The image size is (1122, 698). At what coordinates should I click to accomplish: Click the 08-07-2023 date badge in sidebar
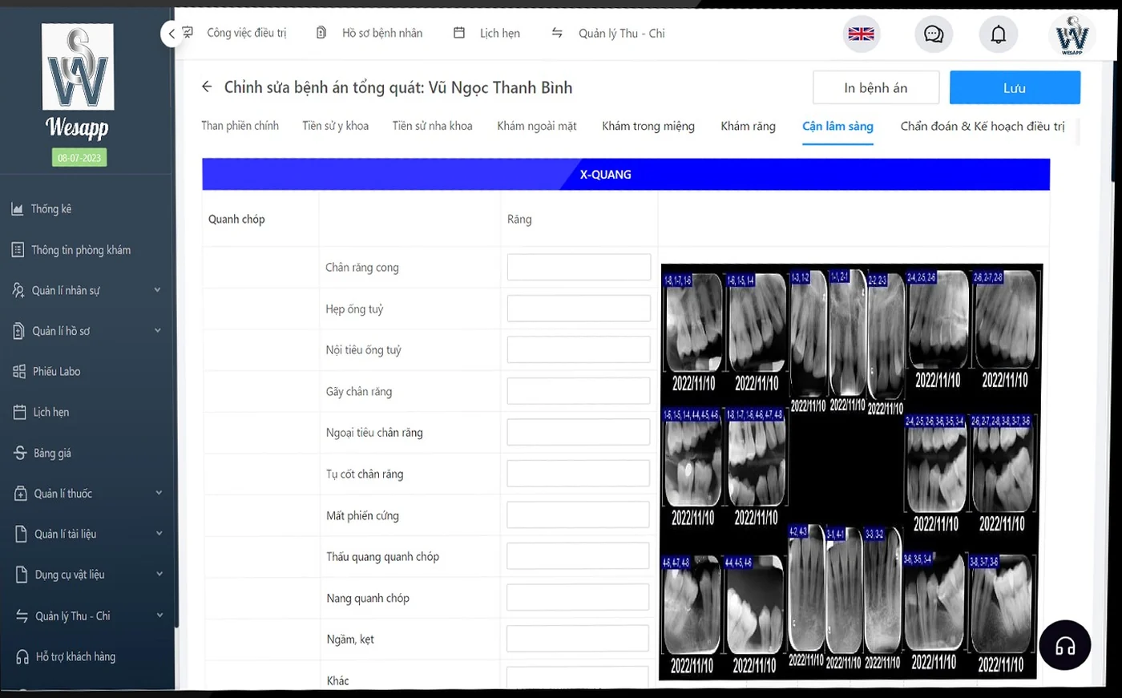(79, 158)
